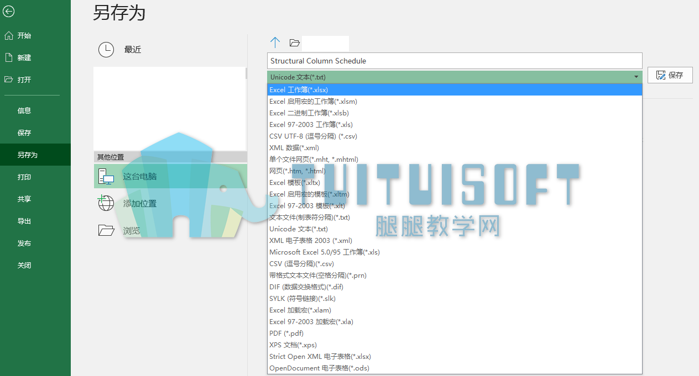Image resolution: width=699 pixels, height=376 pixels.
Task: Select Excel 97-2003 加载宏(*.xla) option
Action: 455,321
